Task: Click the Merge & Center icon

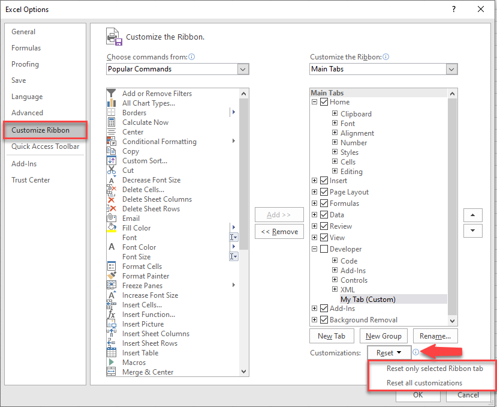Action: point(112,372)
